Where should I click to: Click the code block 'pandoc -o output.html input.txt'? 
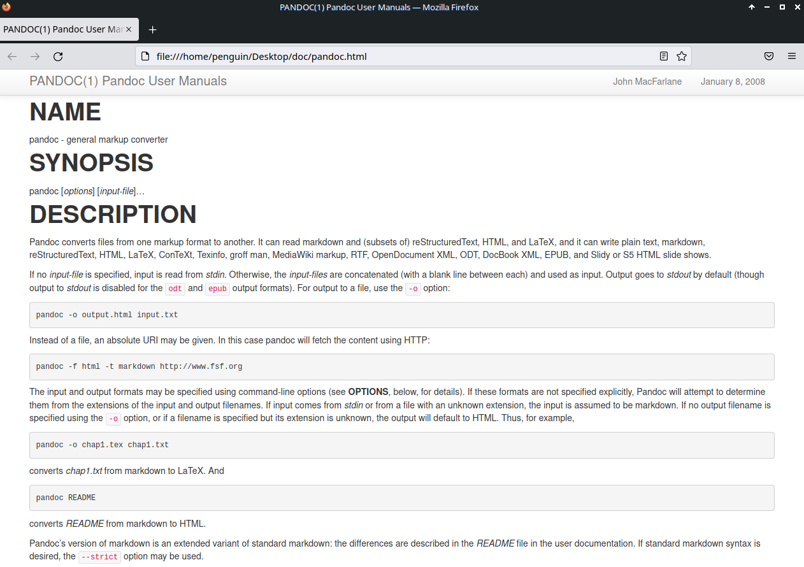pyautogui.click(x=106, y=314)
